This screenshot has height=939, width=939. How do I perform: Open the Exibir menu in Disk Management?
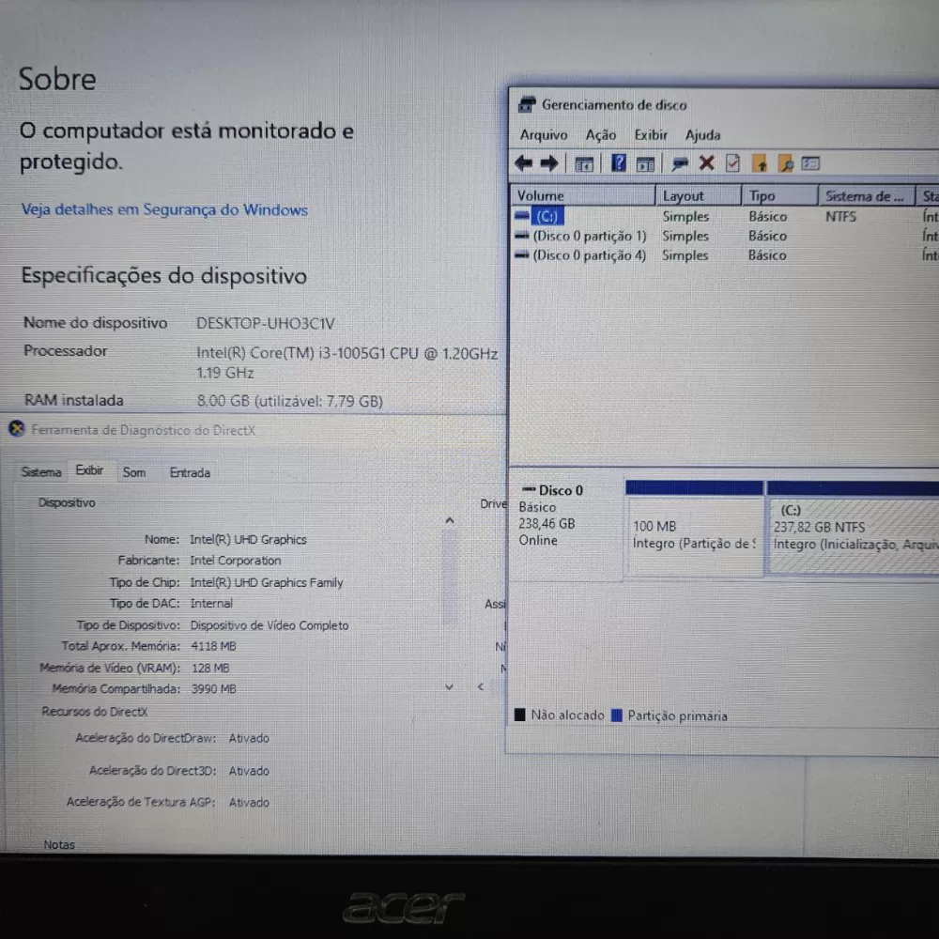651,134
